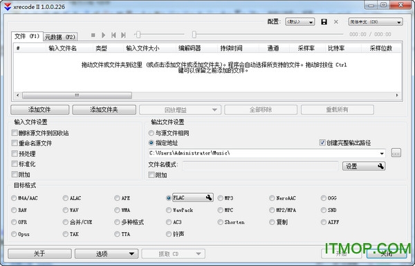Image resolution: width=415 pixels, height=266 pixels.
Task: Click the 文件名模式 input field
Action: 261,166
